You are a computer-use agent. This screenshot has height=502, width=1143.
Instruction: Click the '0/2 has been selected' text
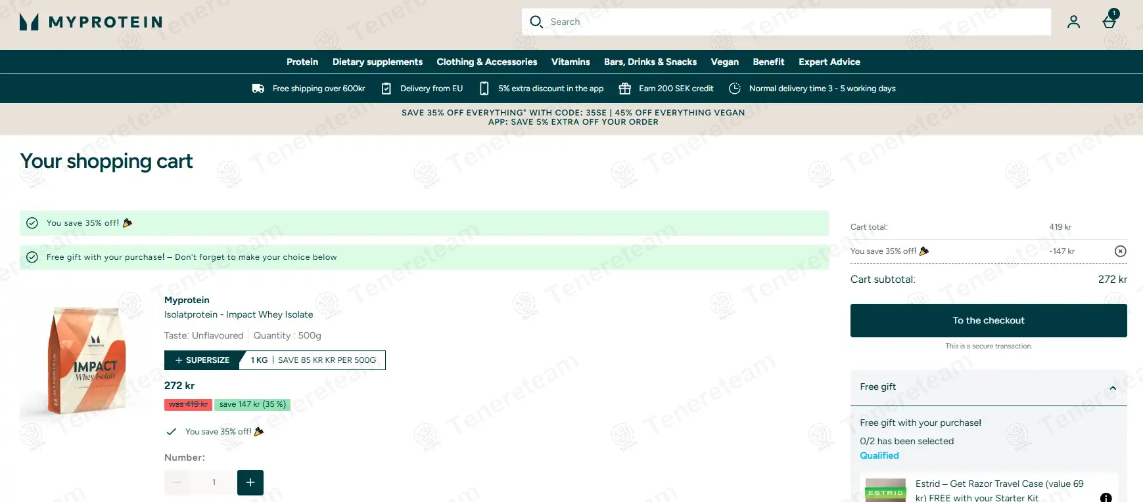(907, 441)
